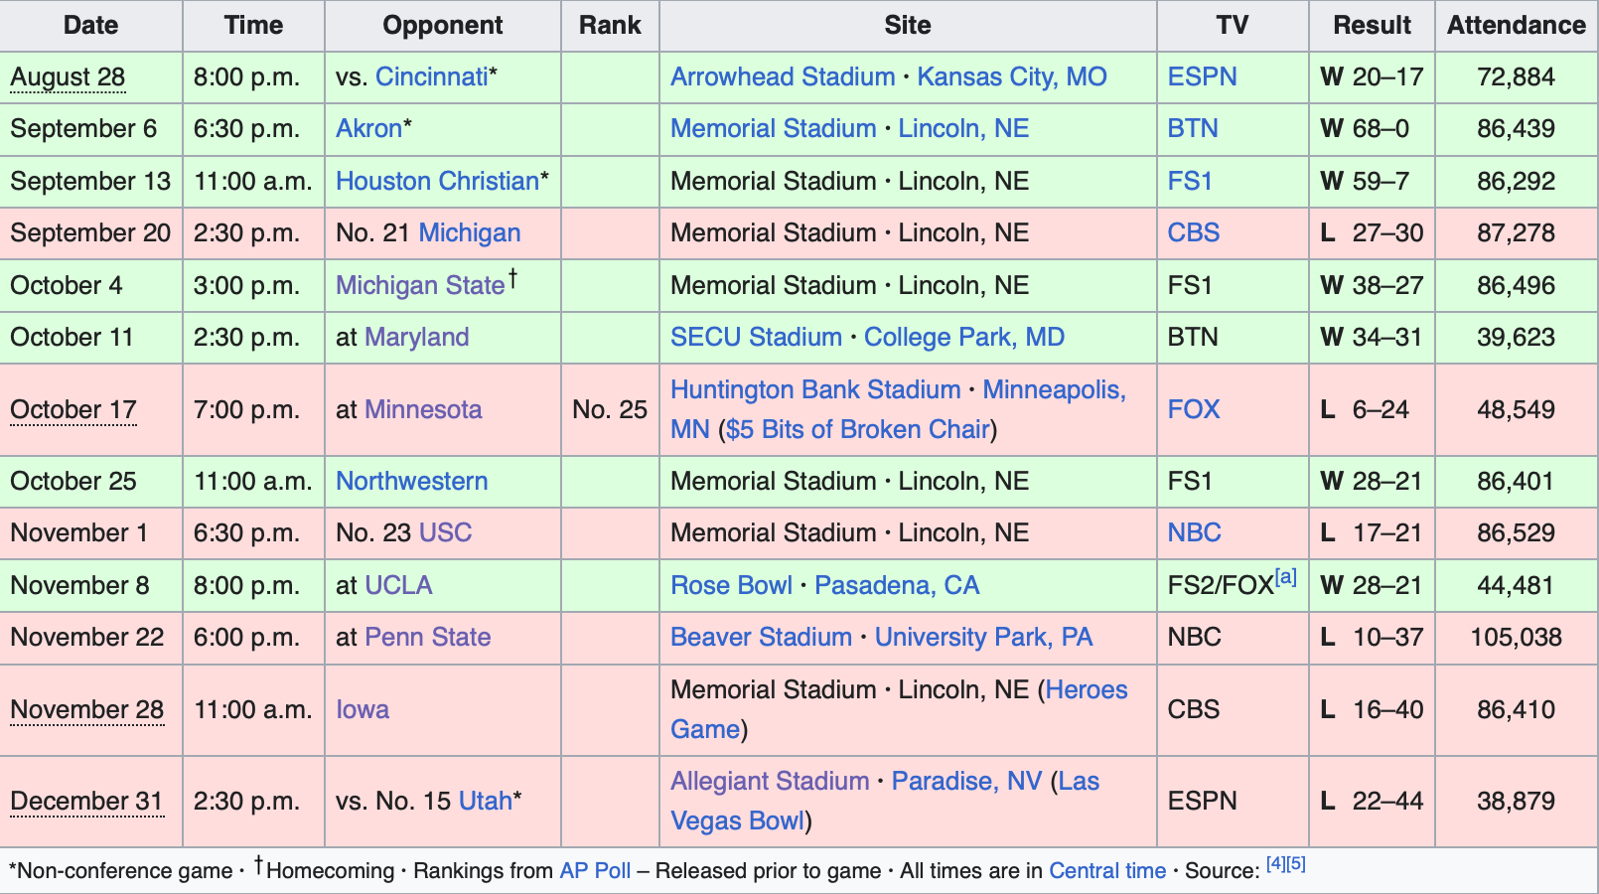Open the AP Poll link in the footer
The width and height of the screenshot is (1599, 894).
(595, 871)
